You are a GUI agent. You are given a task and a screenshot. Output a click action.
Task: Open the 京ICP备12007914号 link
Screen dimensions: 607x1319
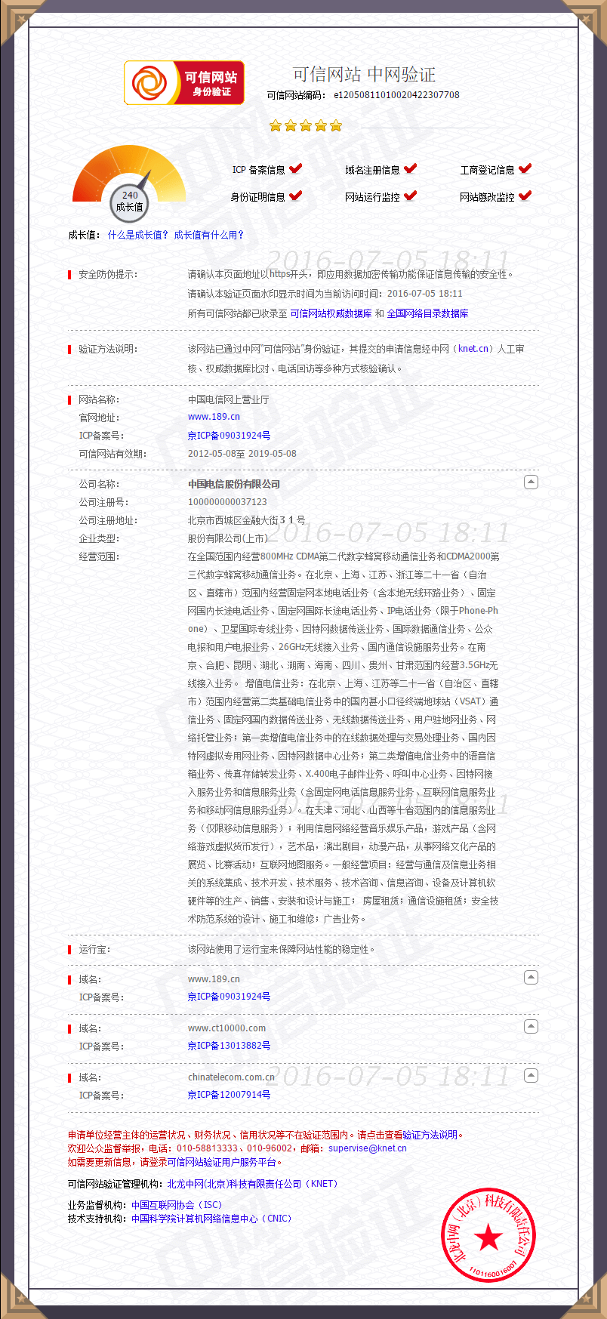point(229,1095)
